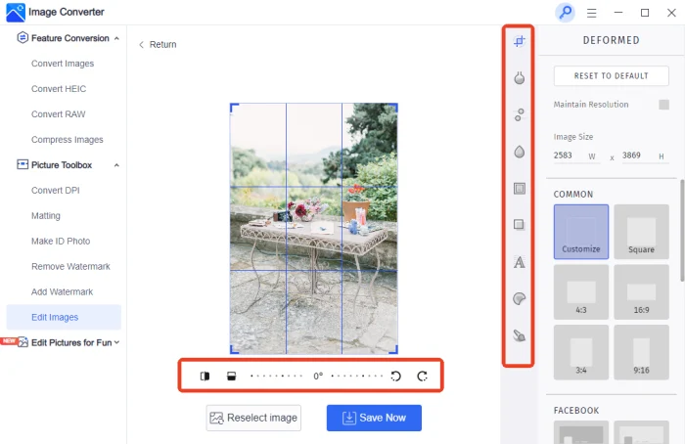Viewport: 685px width, 444px height.
Task: Collapse the Feature Conversion section
Action: pos(117,38)
